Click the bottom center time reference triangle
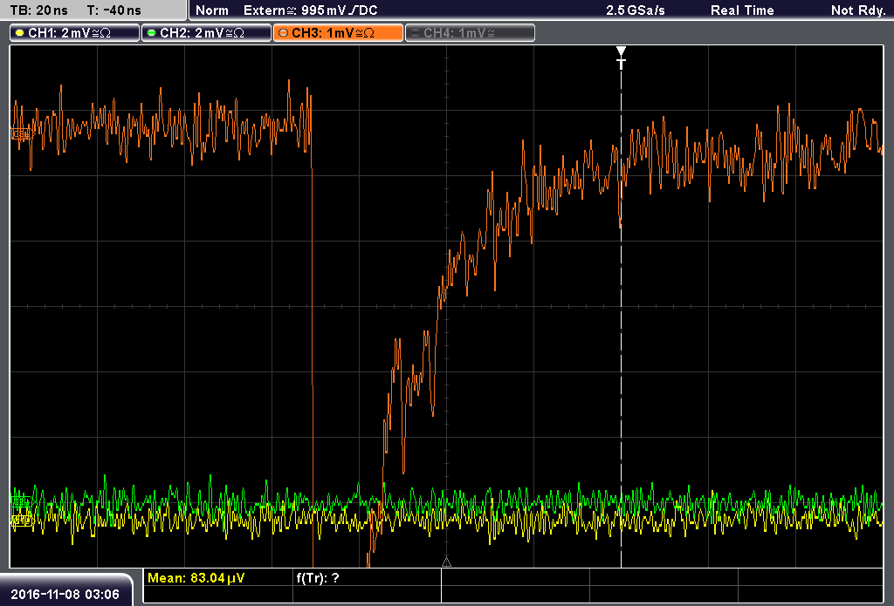894x606 pixels. coord(446,562)
